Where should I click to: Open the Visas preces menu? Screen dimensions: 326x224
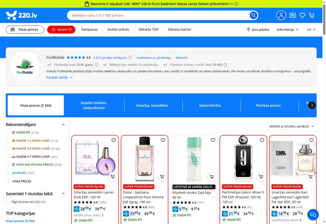(x=25, y=29)
